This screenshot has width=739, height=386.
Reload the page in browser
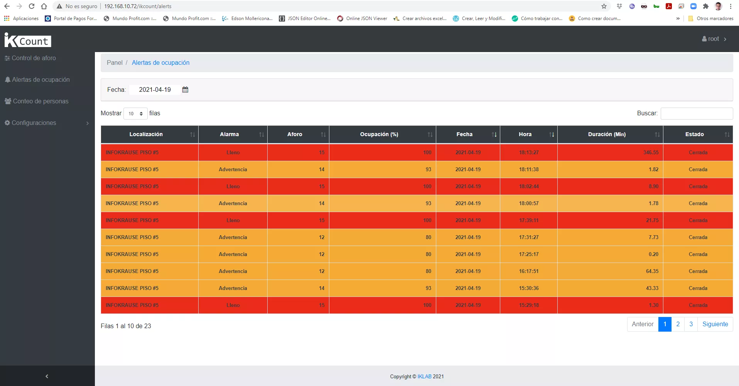click(32, 6)
